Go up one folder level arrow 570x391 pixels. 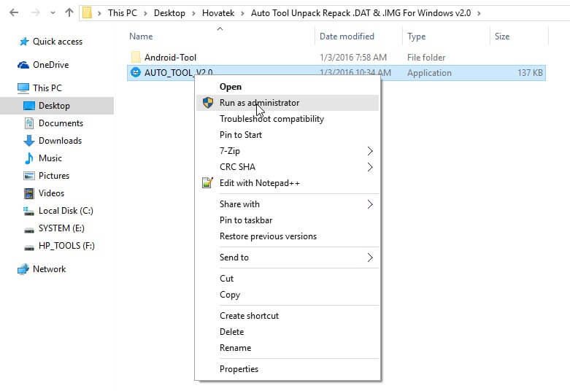[69, 12]
